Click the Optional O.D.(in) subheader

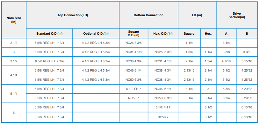(x=96, y=33)
